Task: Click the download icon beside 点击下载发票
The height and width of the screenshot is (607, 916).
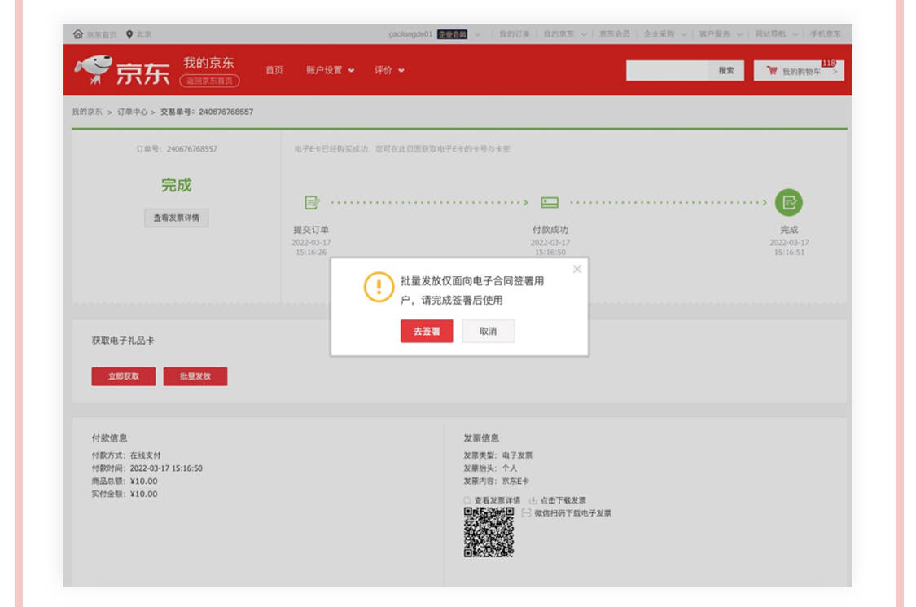Action: [533, 500]
